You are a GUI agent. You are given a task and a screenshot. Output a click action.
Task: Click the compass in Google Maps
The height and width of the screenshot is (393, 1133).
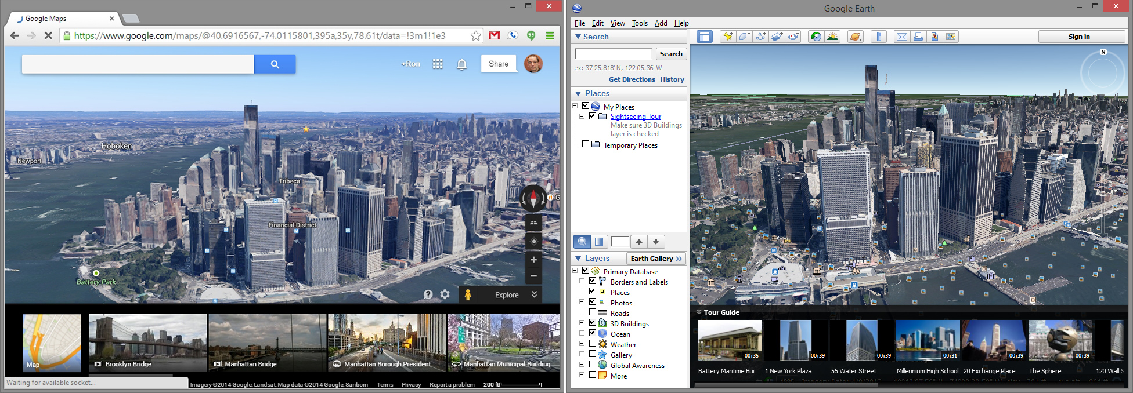533,198
